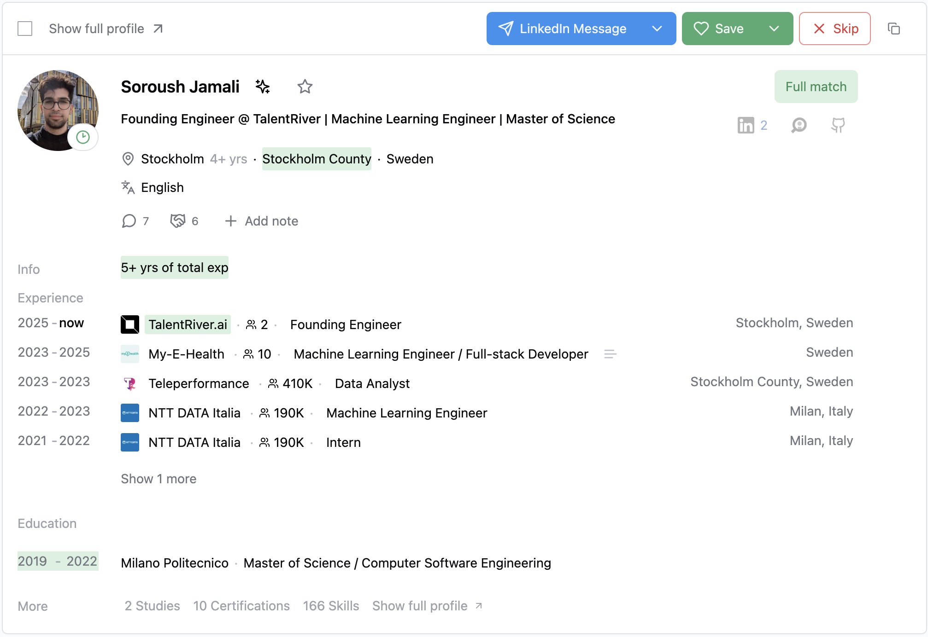Expand the LinkedIn Message dropdown arrow
Screen dimensions: 928x637
point(657,29)
